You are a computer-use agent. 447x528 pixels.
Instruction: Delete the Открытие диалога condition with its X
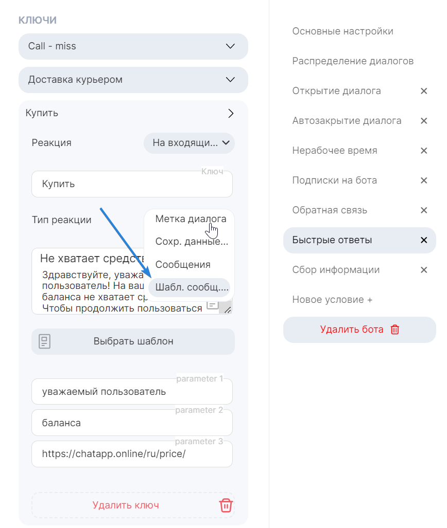coord(424,91)
